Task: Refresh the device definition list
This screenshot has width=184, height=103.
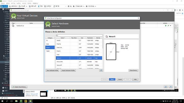Action: [101, 70]
